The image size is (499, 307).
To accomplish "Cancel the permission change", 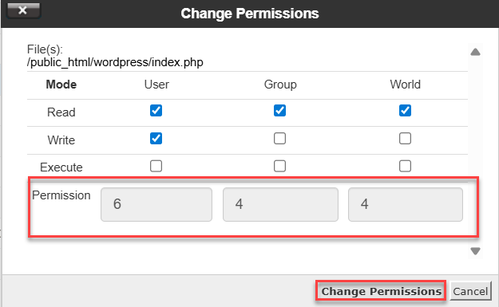I will (470, 291).
